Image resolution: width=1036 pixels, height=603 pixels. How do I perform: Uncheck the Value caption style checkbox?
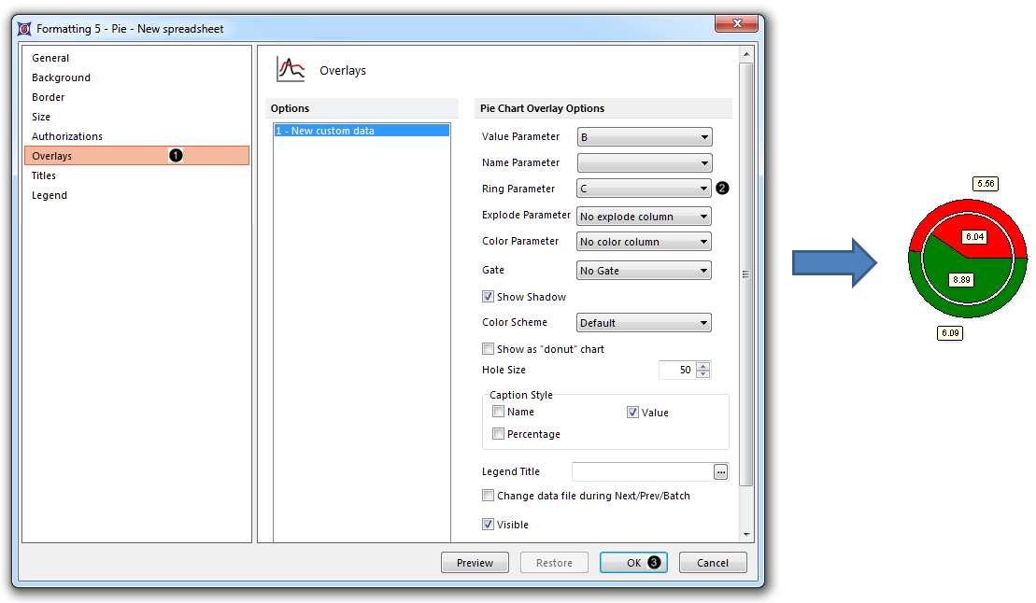(x=632, y=412)
